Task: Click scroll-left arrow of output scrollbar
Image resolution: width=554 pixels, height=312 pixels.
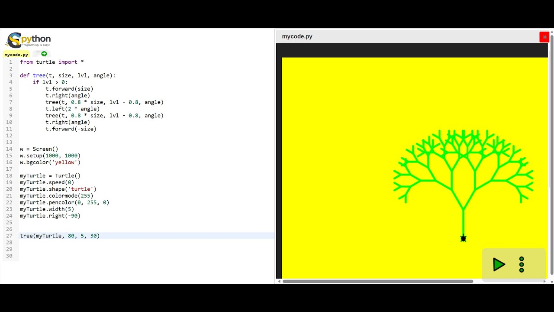Action: coord(279,281)
